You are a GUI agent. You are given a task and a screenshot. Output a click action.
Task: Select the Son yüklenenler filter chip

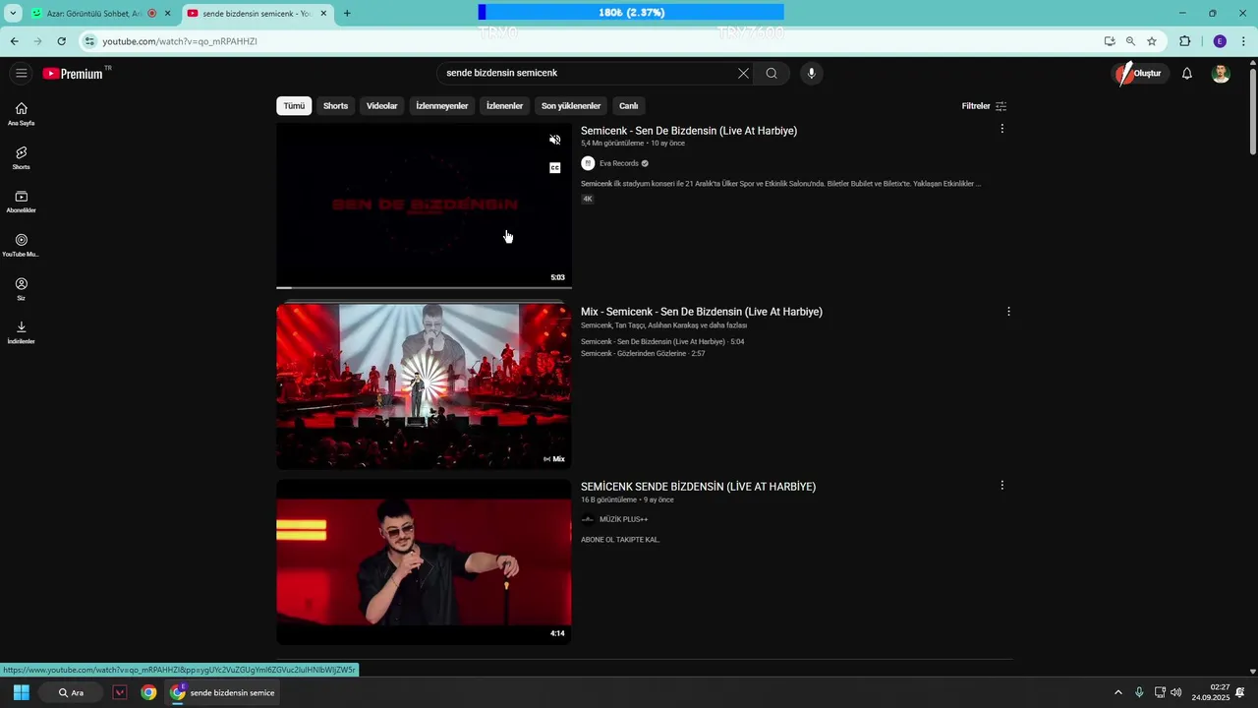point(571,106)
